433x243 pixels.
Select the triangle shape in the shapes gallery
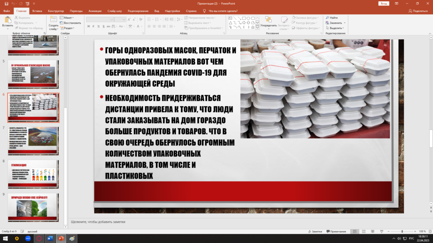click(x=230, y=23)
